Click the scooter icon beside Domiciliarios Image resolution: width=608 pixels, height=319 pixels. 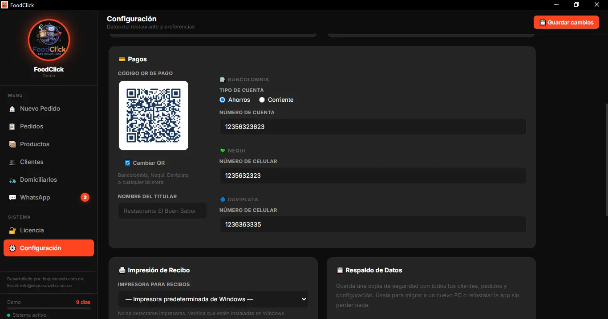12,180
